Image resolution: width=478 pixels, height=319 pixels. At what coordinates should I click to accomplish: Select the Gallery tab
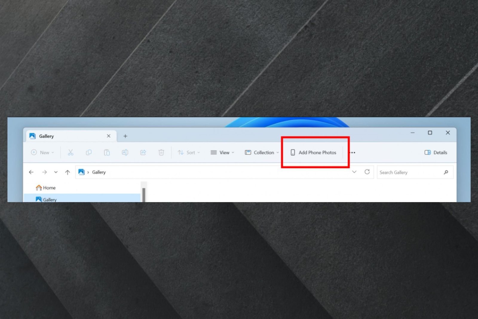71,136
